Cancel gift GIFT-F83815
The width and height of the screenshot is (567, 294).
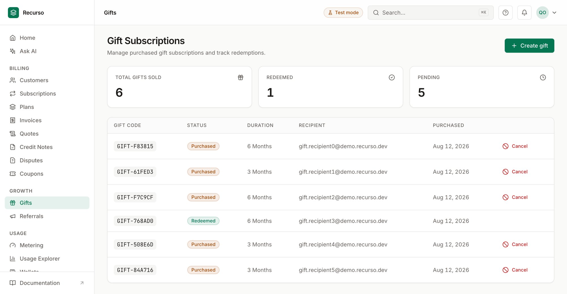click(515, 146)
